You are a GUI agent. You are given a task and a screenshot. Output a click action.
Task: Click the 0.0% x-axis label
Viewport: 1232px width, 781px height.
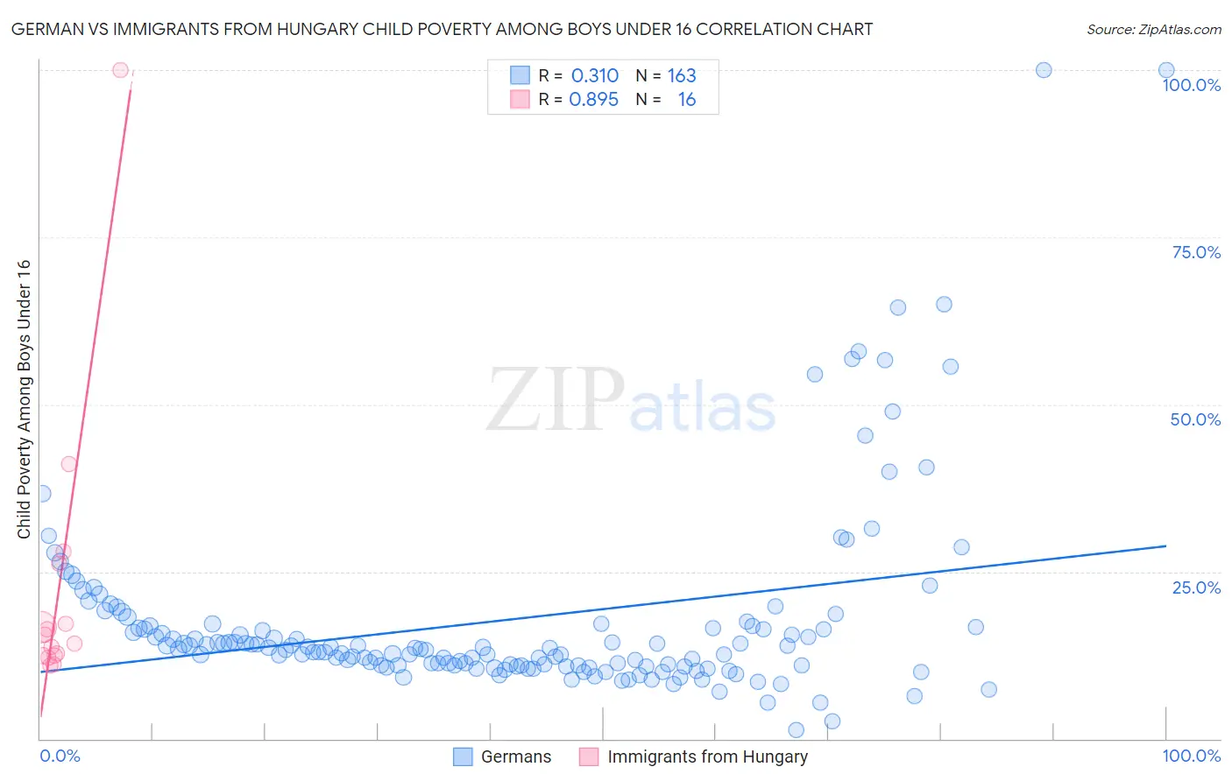(60, 756)
